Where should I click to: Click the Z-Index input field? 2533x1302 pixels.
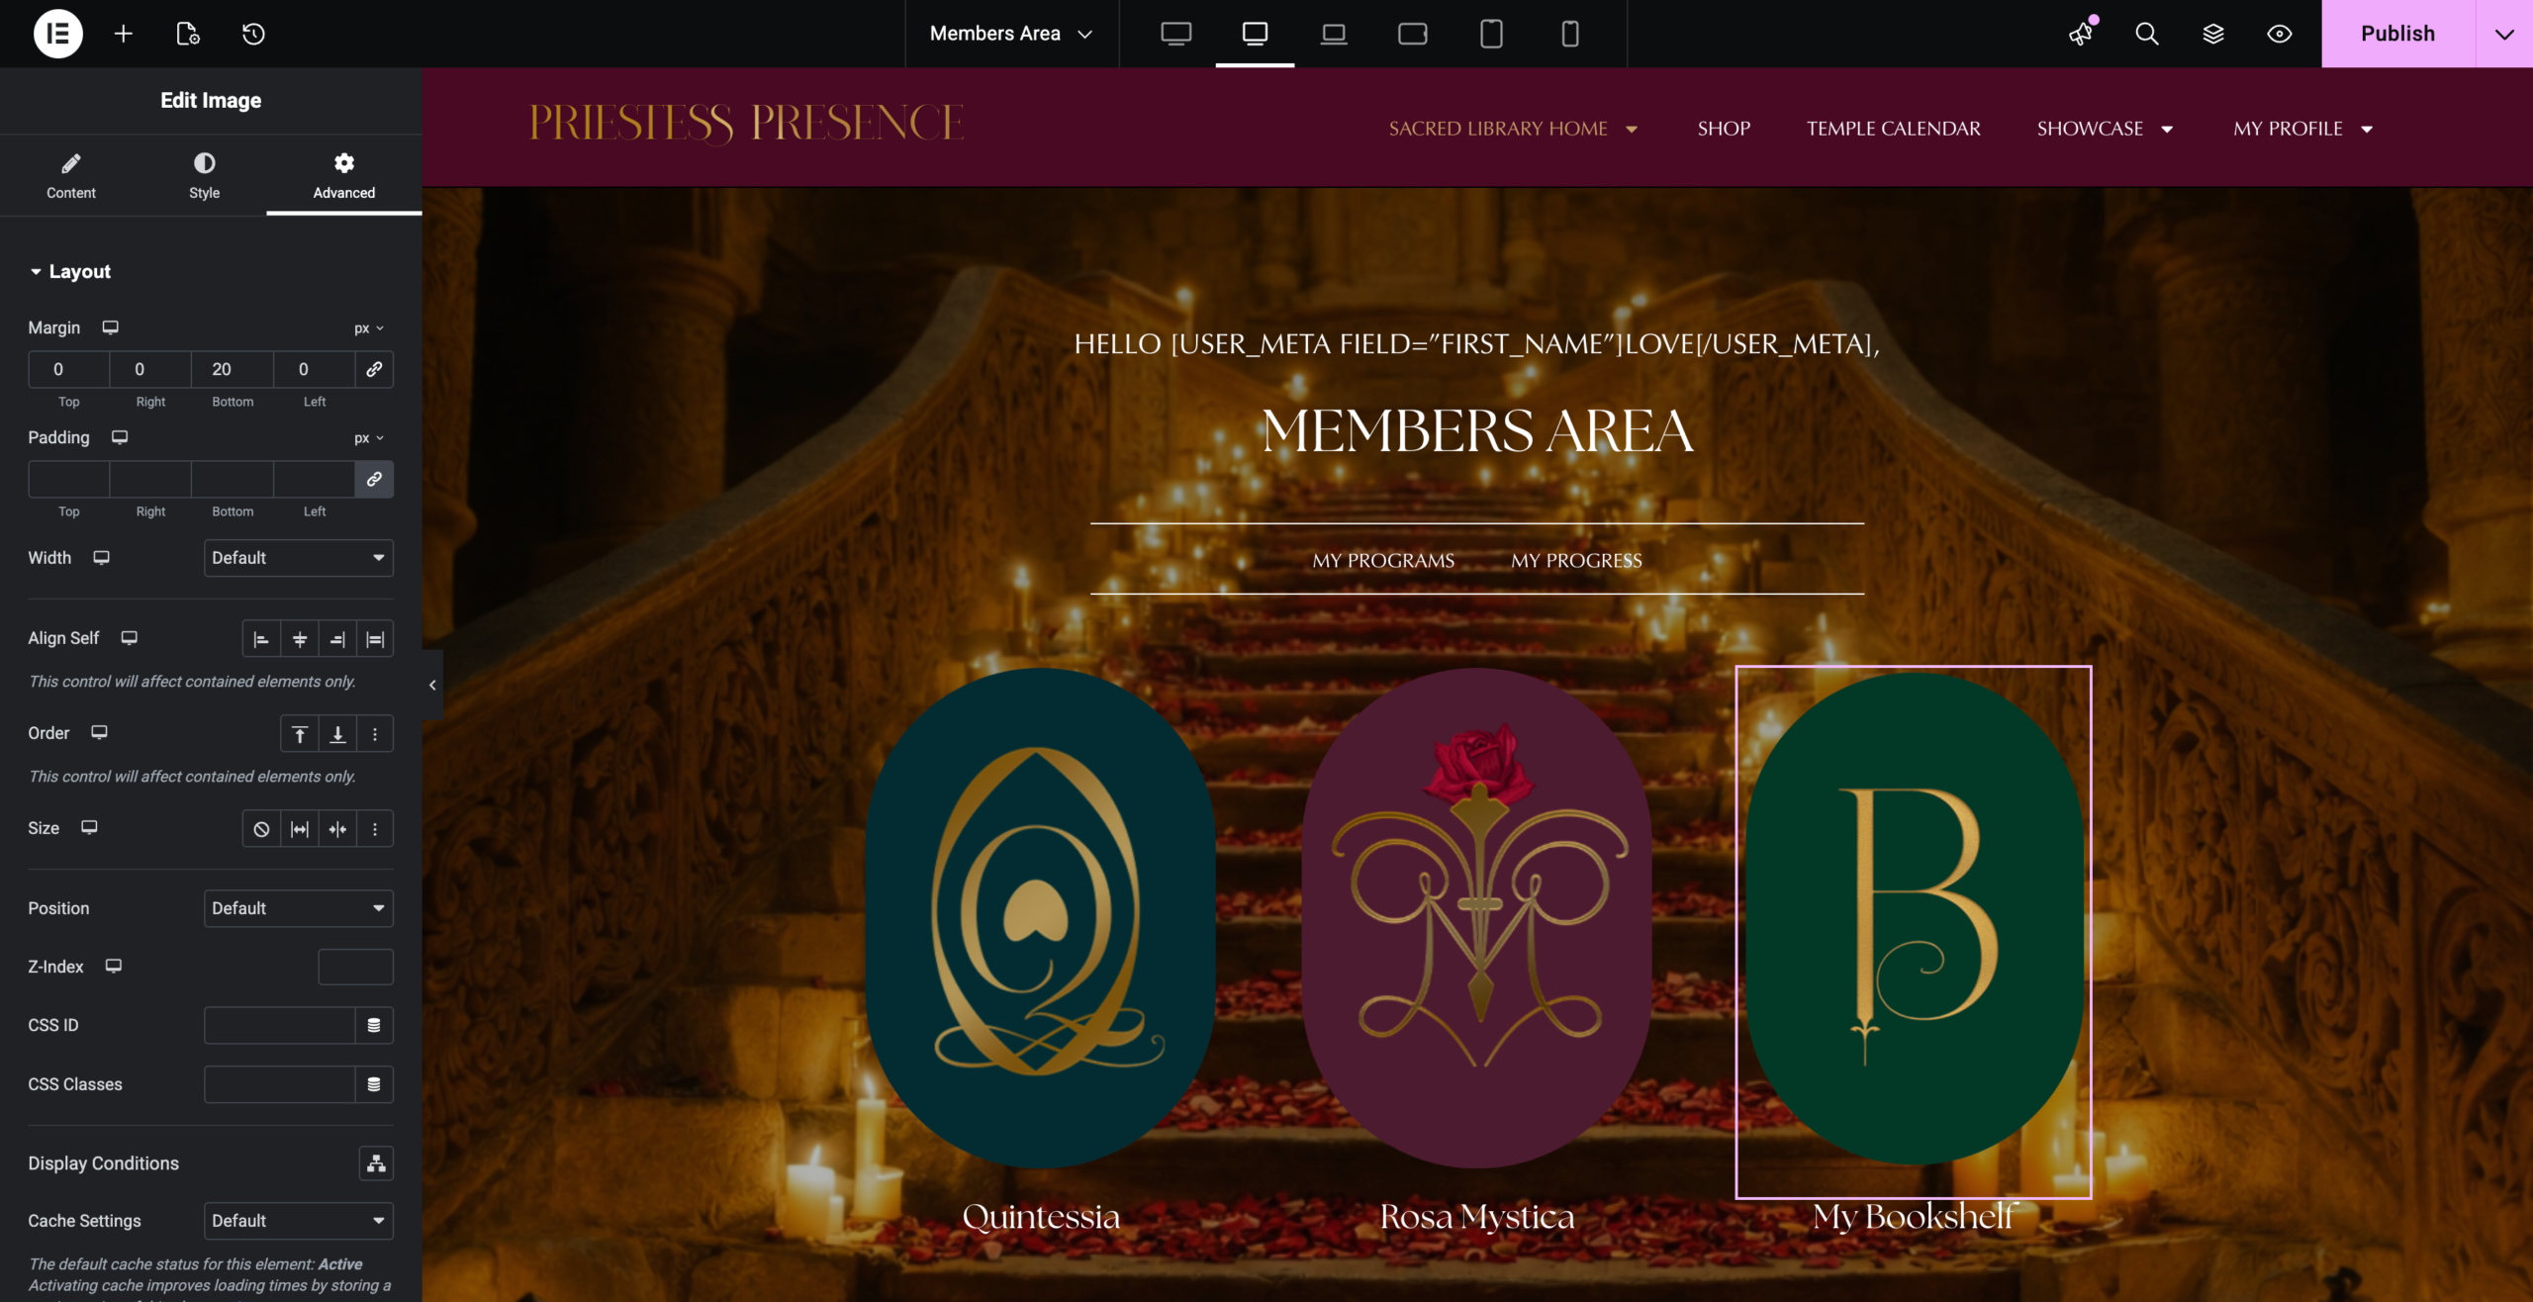coord(355,967)
